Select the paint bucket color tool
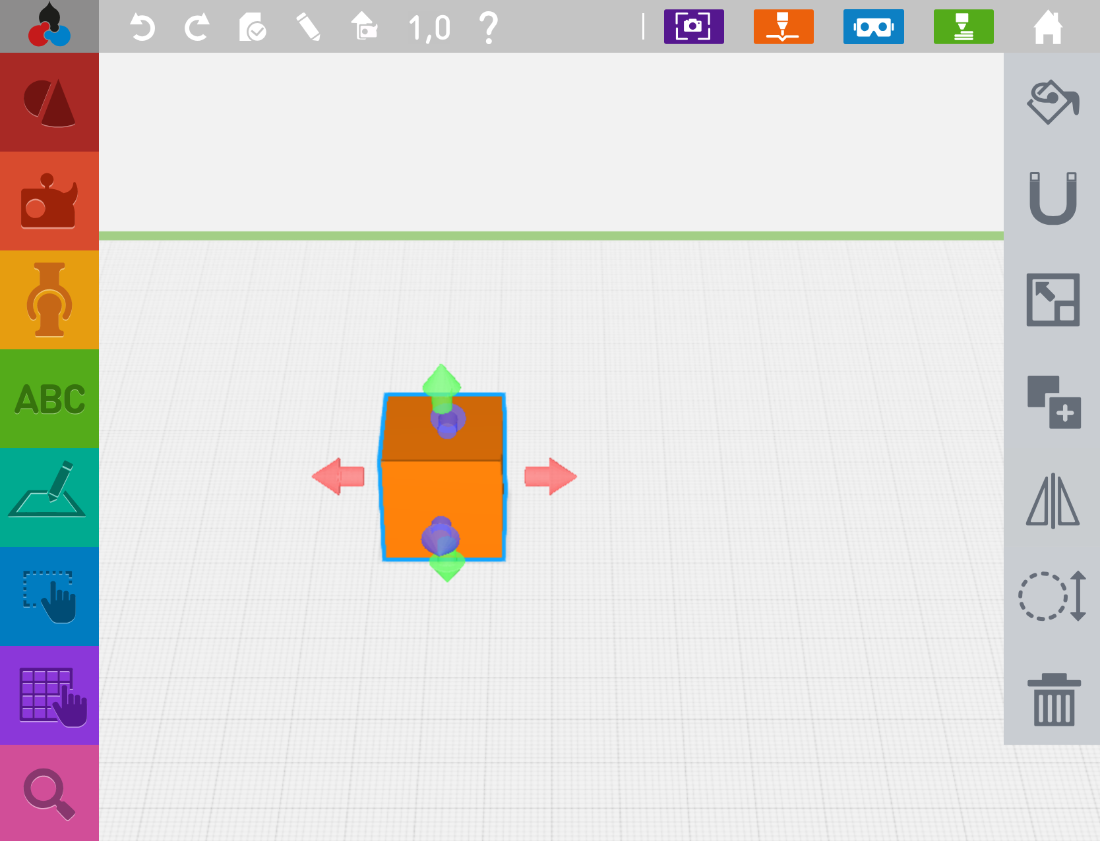Image resolution: width=1100 pixels, height=841 pixels. pyautogui.click(x=1053, y=102)
